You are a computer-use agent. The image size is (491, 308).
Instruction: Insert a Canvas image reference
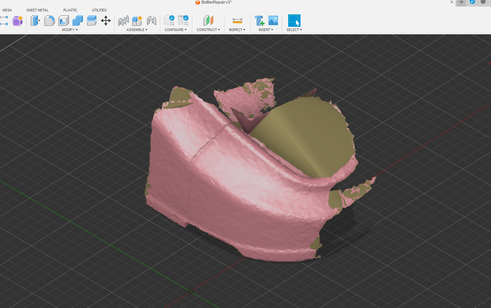point(273,21)
